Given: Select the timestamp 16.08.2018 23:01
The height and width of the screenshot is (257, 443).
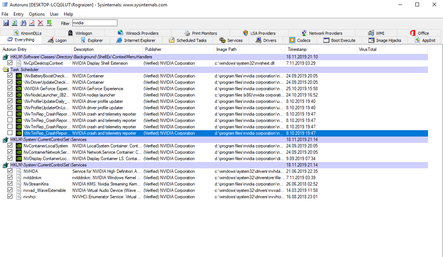Looking at the screenshot, I should point(302,197).
